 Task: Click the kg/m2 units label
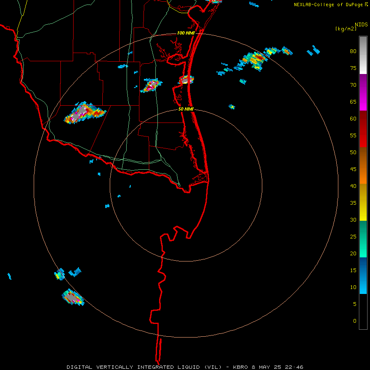(x=346, y=29)
